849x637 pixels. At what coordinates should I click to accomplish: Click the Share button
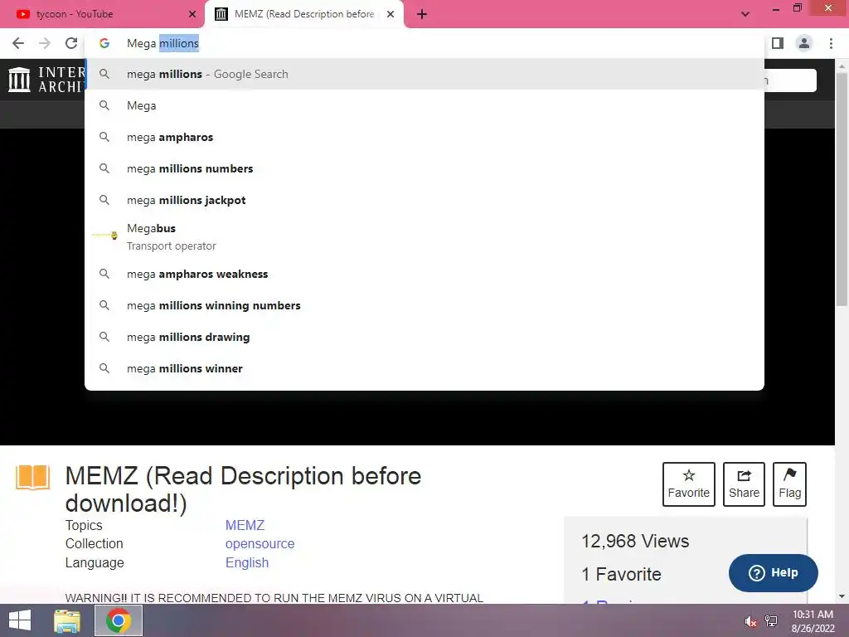click(x=744, y=484)
